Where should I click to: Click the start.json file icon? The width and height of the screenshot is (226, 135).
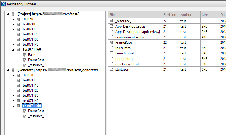pos(112,69)
